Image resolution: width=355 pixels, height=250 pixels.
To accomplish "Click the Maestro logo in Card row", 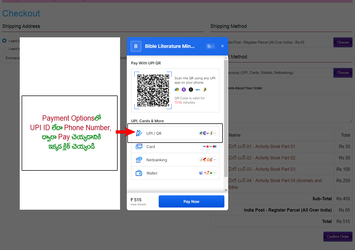I will point(215,146).
